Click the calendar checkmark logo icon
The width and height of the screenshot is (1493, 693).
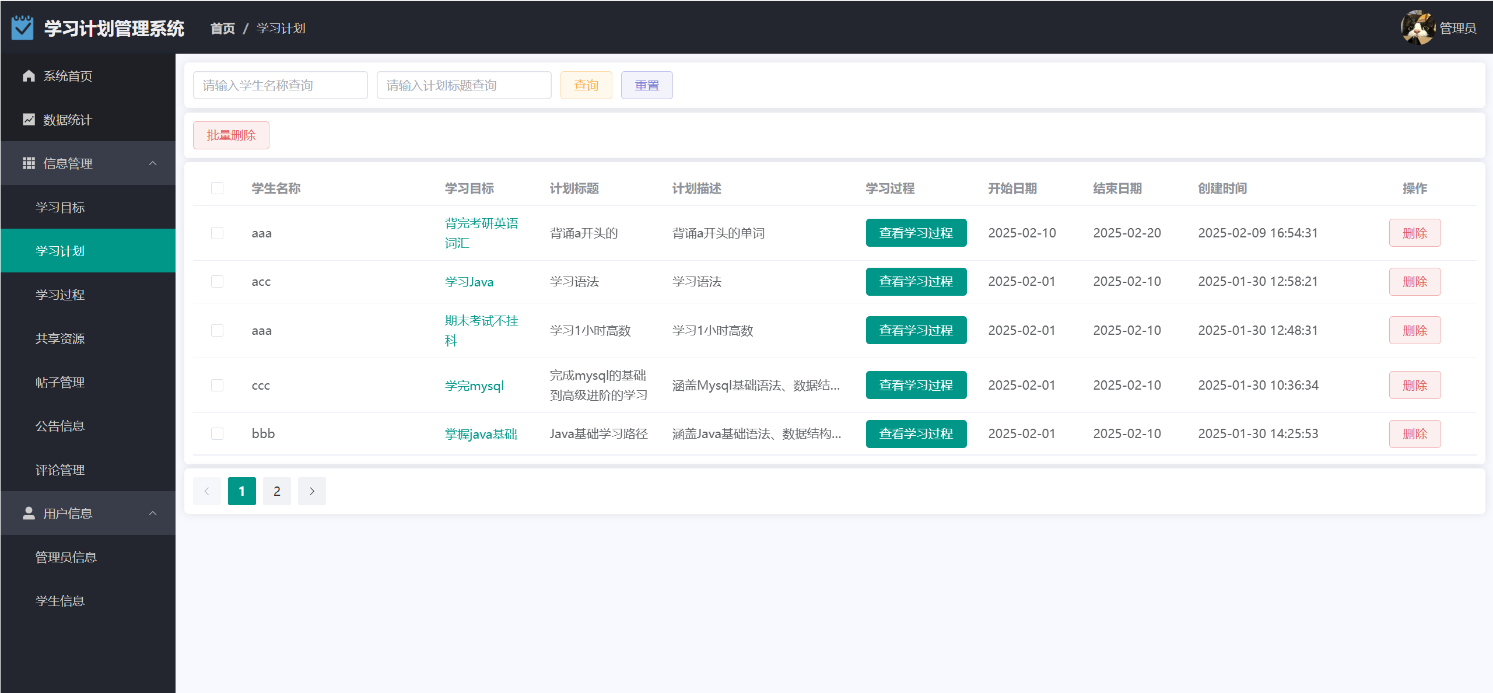pos(22,27)
